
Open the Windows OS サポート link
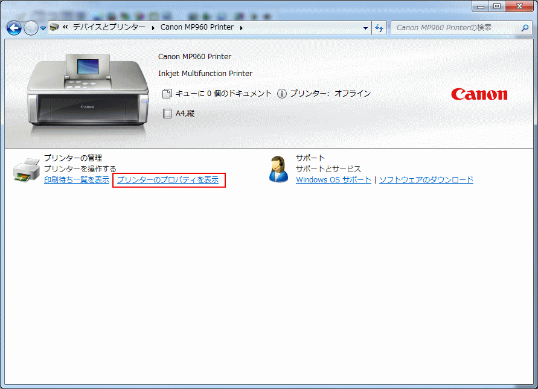coord(333,180)
